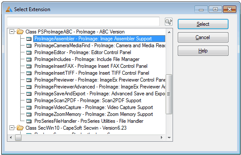
Task: Click the horizontal scrollbar right arrow
Action: (x=161, y=137)
